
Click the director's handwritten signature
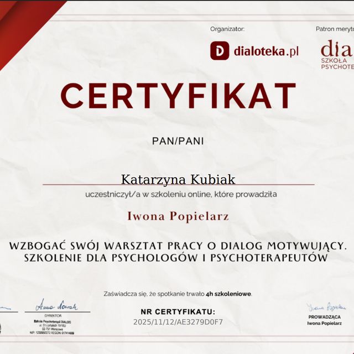tap(56, 305)
